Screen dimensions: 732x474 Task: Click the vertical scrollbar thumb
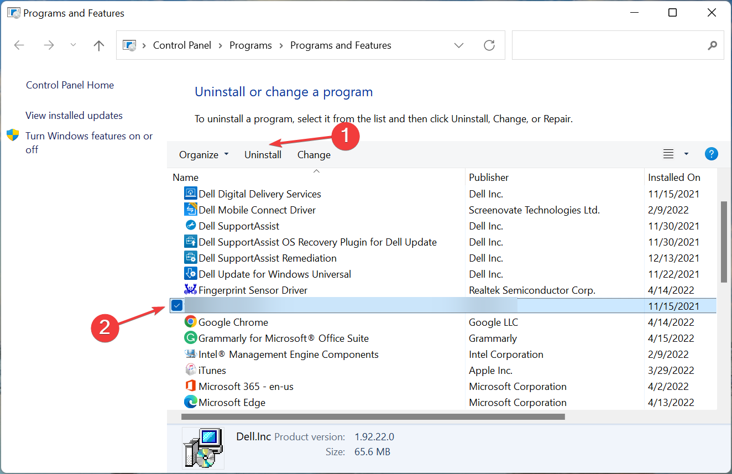click(x=724, y=242)
